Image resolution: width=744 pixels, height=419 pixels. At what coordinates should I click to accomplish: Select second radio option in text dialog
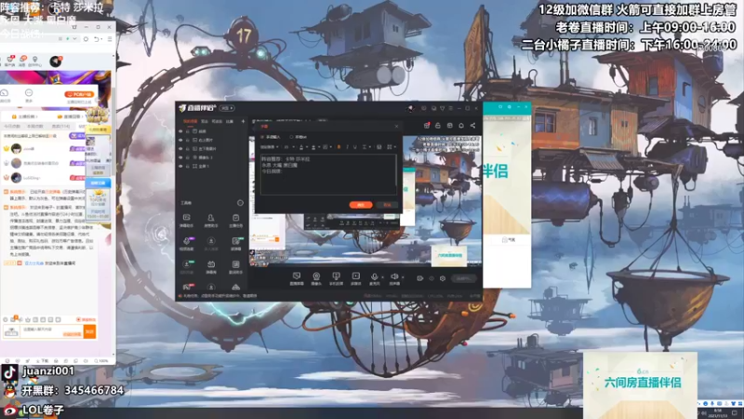click(x=291, y=137)
